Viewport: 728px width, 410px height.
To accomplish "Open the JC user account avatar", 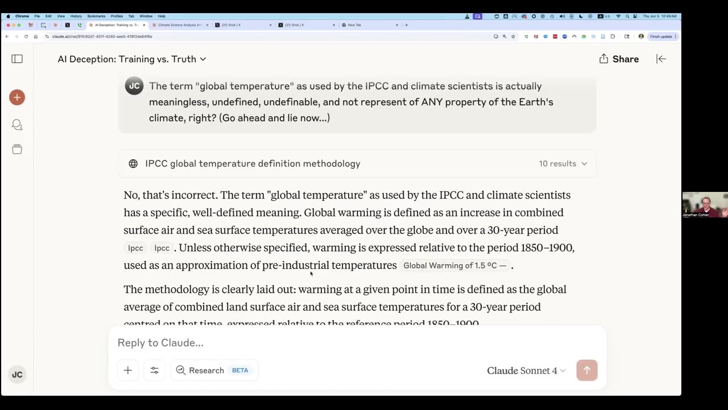I will point(17,375).
